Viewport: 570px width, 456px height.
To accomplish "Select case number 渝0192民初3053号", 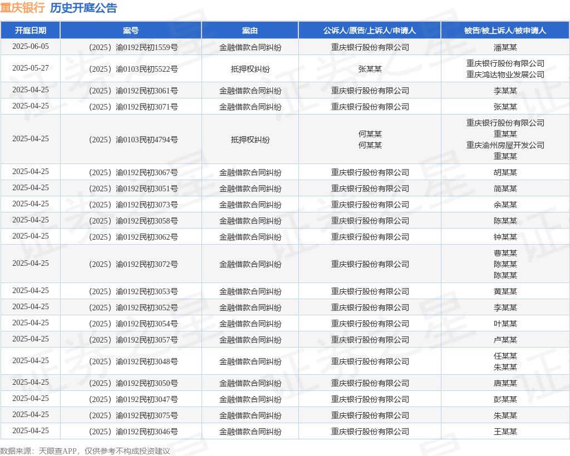I will 147,291.
